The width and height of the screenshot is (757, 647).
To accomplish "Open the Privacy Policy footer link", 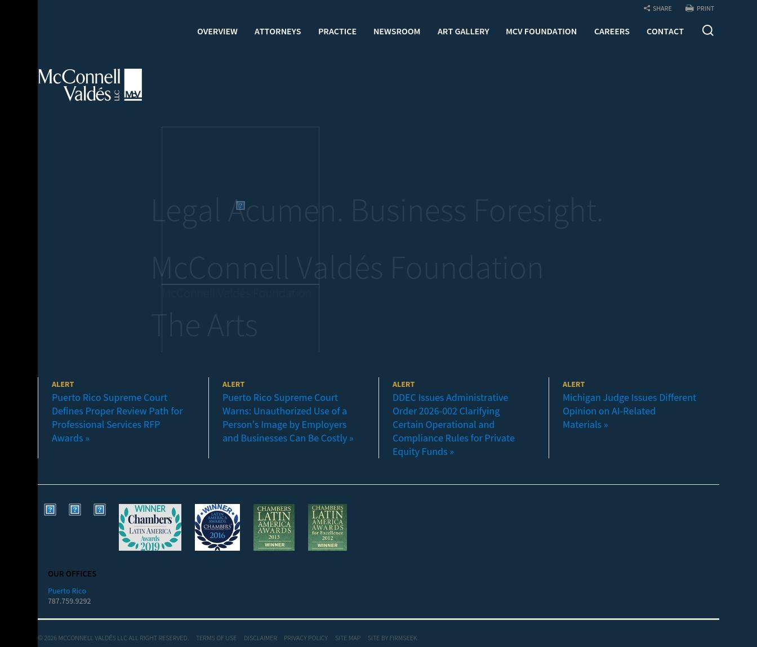I will (305, 638).
